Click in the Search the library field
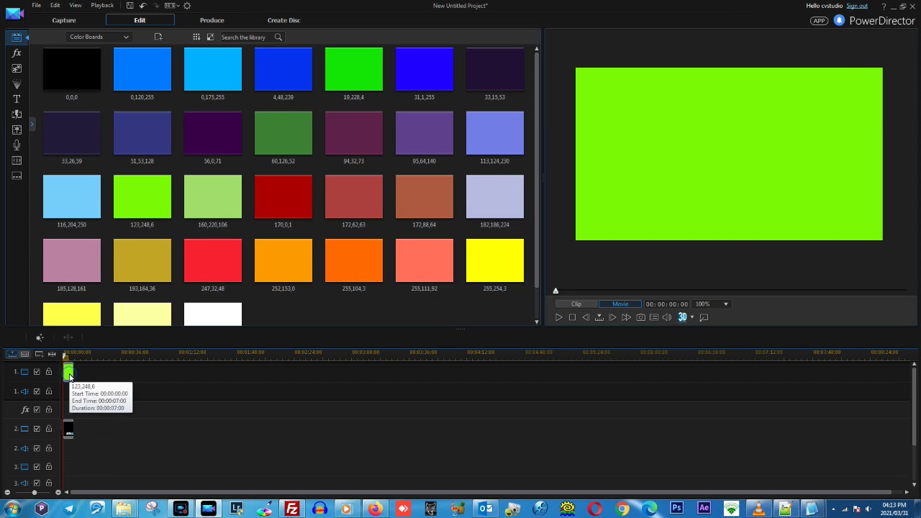Viewport: 921px width, 518px height. (245, 37)
